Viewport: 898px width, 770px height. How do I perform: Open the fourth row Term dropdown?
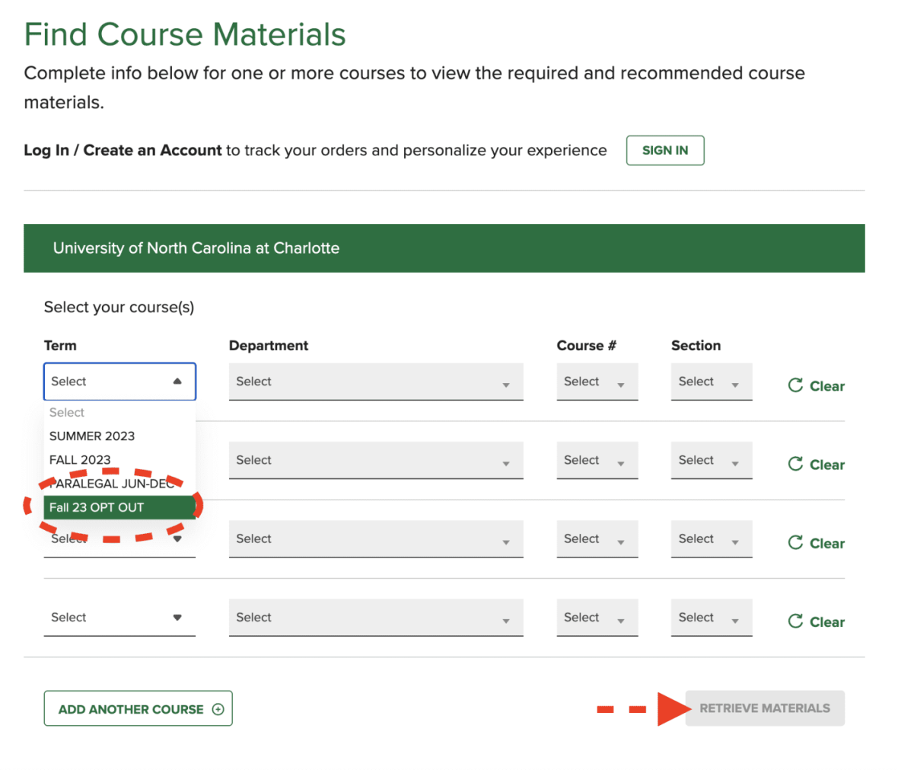click(119, 618)
